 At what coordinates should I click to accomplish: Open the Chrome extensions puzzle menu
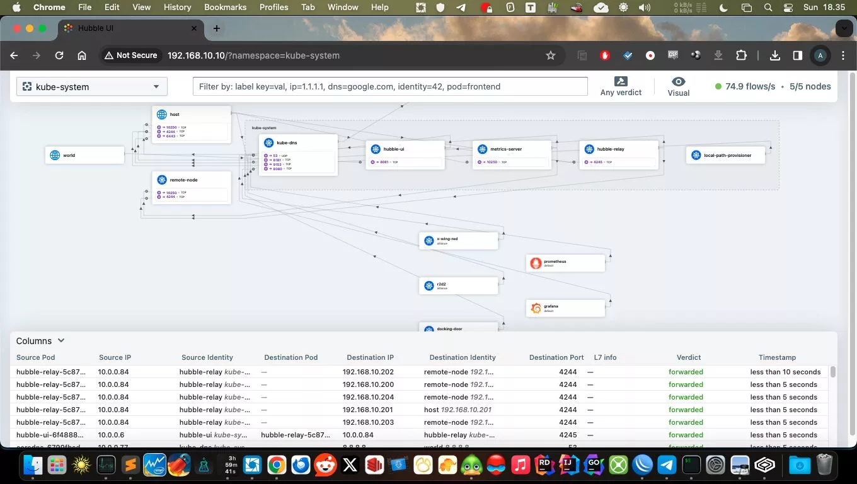pos(741,55)
